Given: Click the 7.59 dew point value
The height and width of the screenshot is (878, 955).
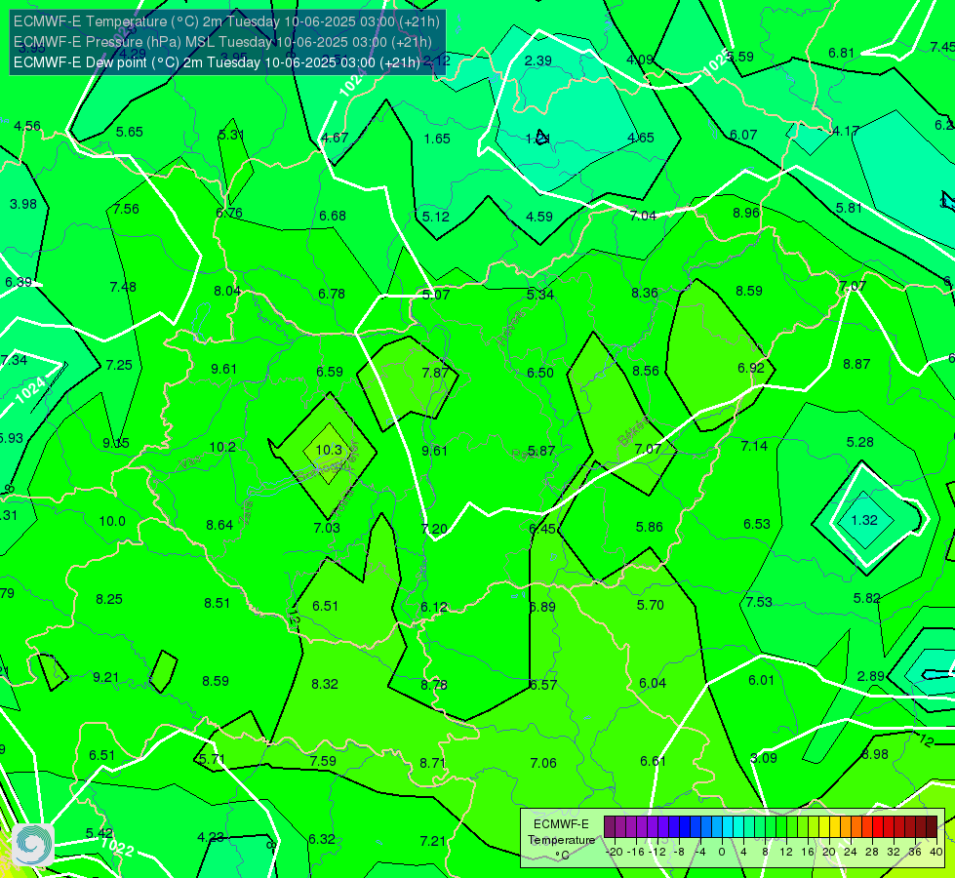Looking at the screenshot, I should coord(323,761).
